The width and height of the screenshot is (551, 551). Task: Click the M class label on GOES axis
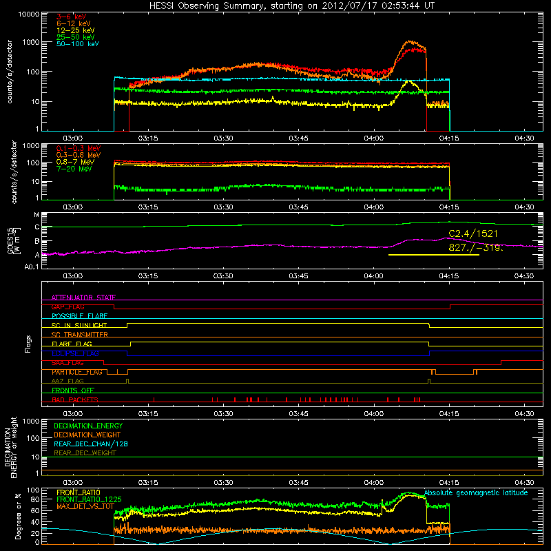37,215
